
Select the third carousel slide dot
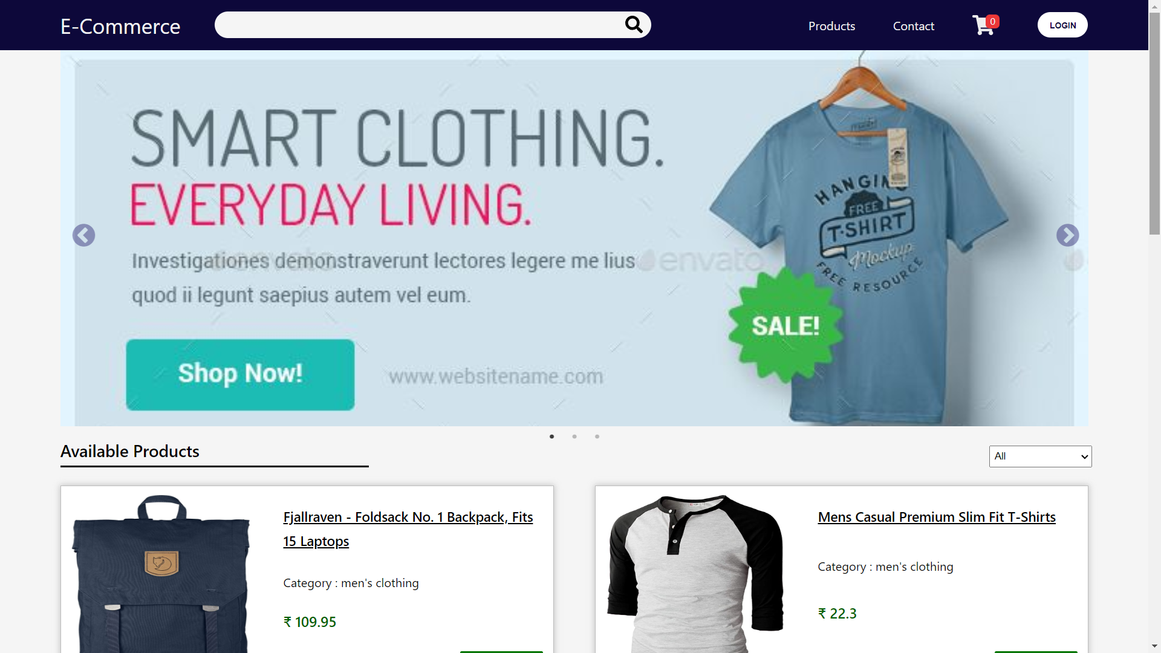pyautogui.click(x=597, y=436)
